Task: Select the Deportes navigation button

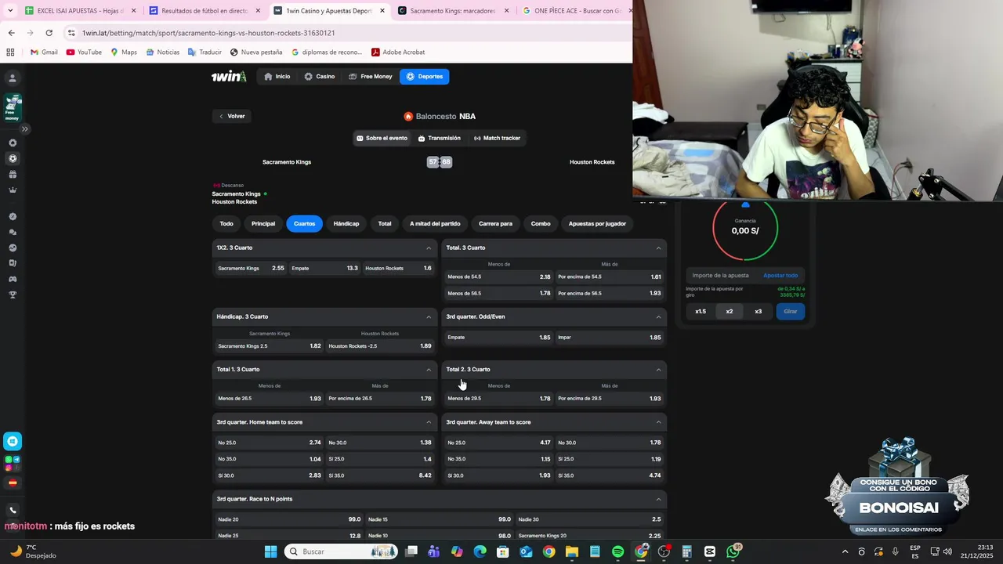Action: [x=425, y=77]
